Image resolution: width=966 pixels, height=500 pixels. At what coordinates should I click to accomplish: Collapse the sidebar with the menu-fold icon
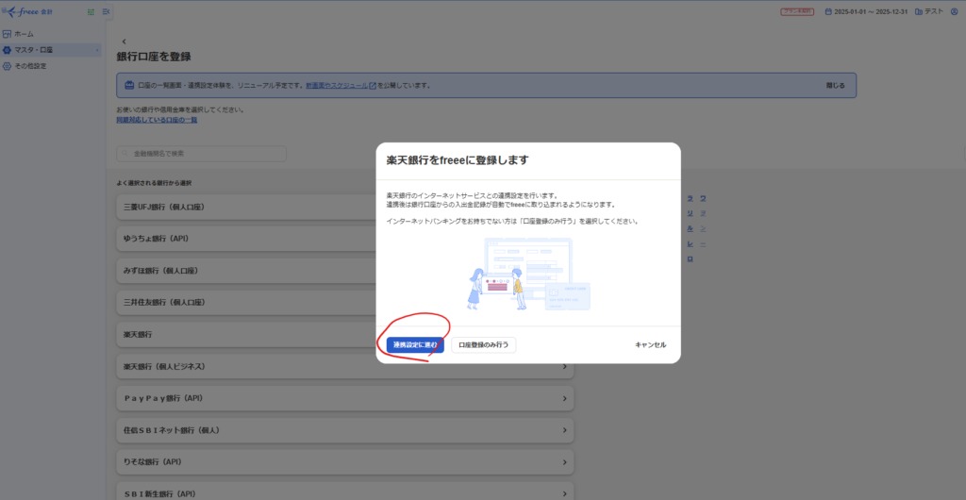(x=106, y=11)
